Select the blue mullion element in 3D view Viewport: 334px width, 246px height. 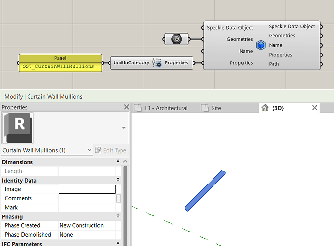coord(205,190)
